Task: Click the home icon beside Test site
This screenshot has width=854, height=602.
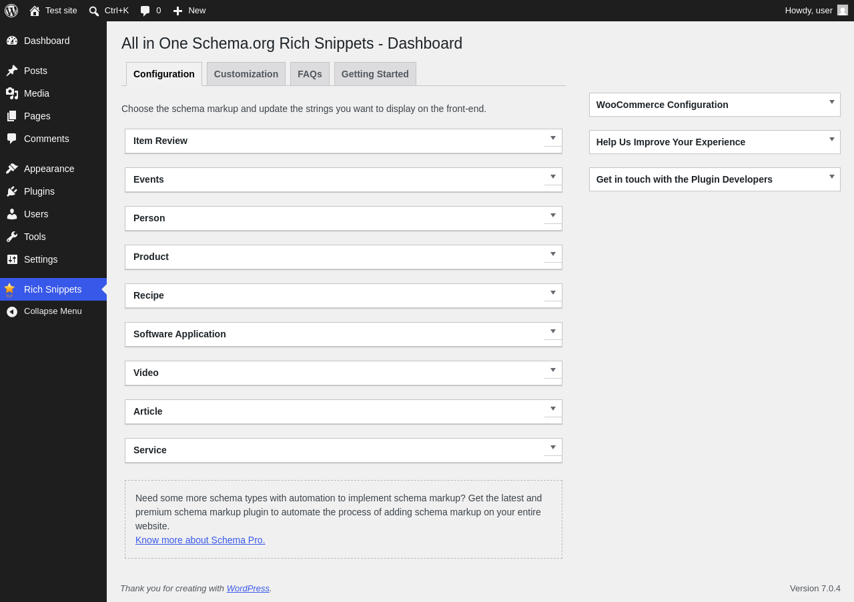Action: pyautogui.click(x=35, y=11)
